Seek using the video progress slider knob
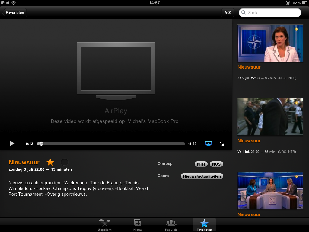309x232 pixels. pos(41,143)
